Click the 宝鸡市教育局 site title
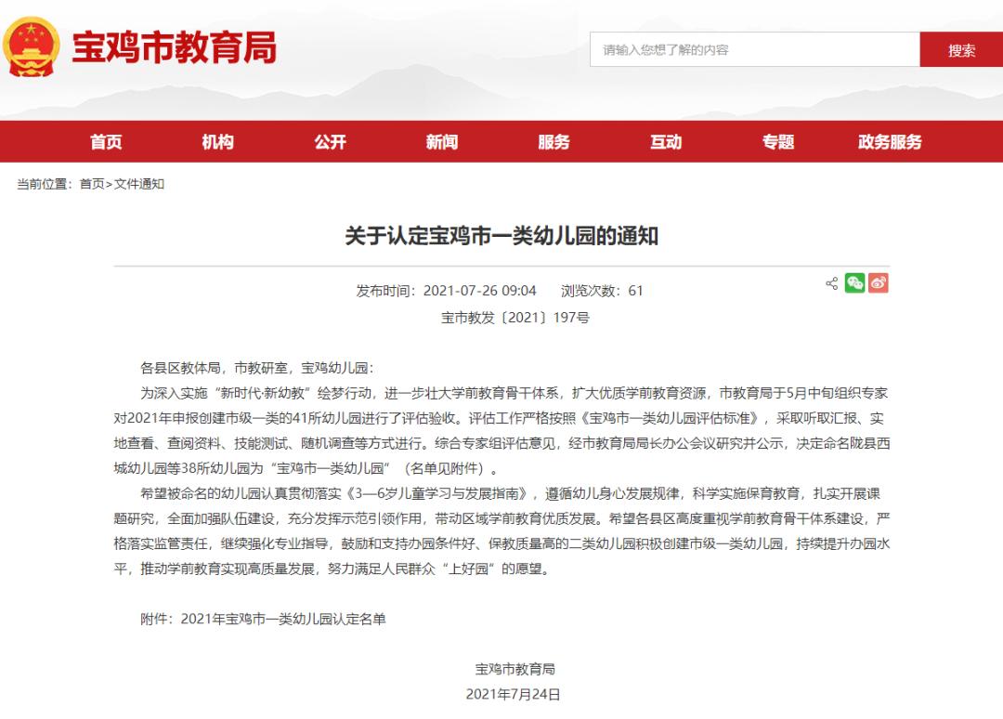1003x719 pixels. [174, 47]
